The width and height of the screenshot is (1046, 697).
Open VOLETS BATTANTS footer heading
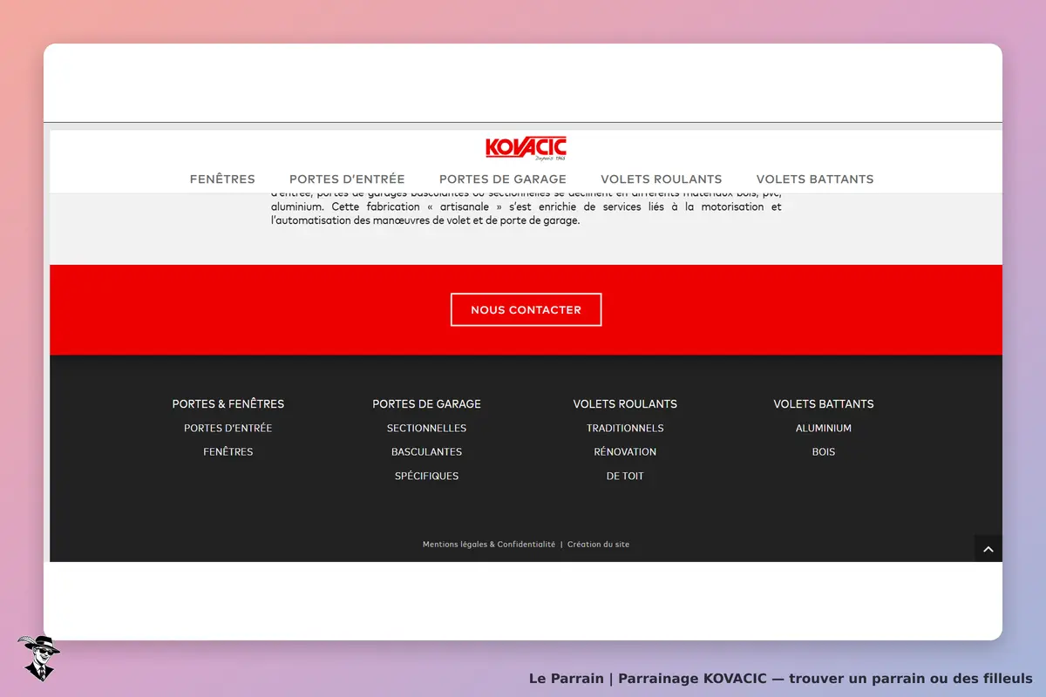tap(824, 404)
